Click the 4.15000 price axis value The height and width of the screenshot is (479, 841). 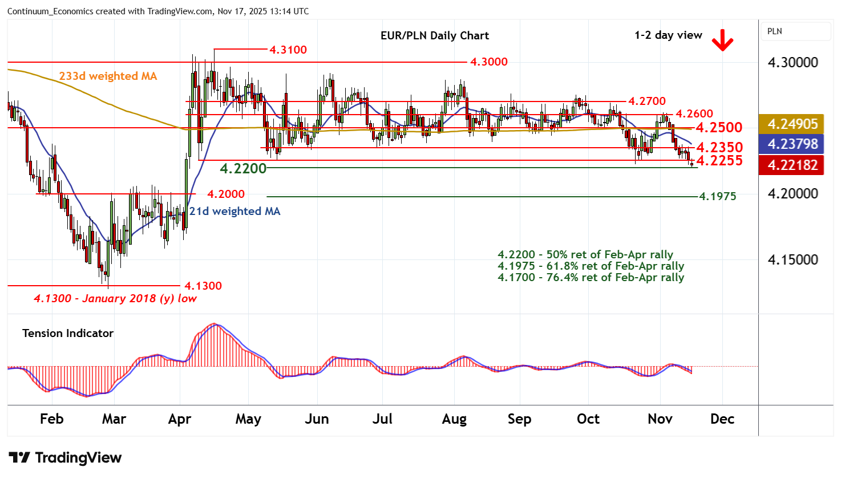coord(793,260)
